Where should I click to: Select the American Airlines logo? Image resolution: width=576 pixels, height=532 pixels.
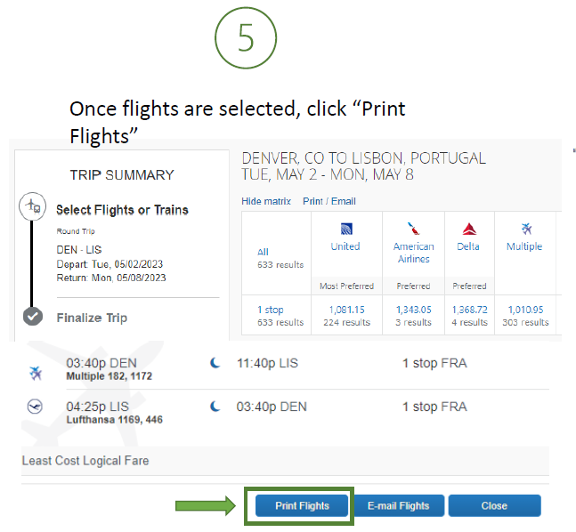tap(413, 229)
